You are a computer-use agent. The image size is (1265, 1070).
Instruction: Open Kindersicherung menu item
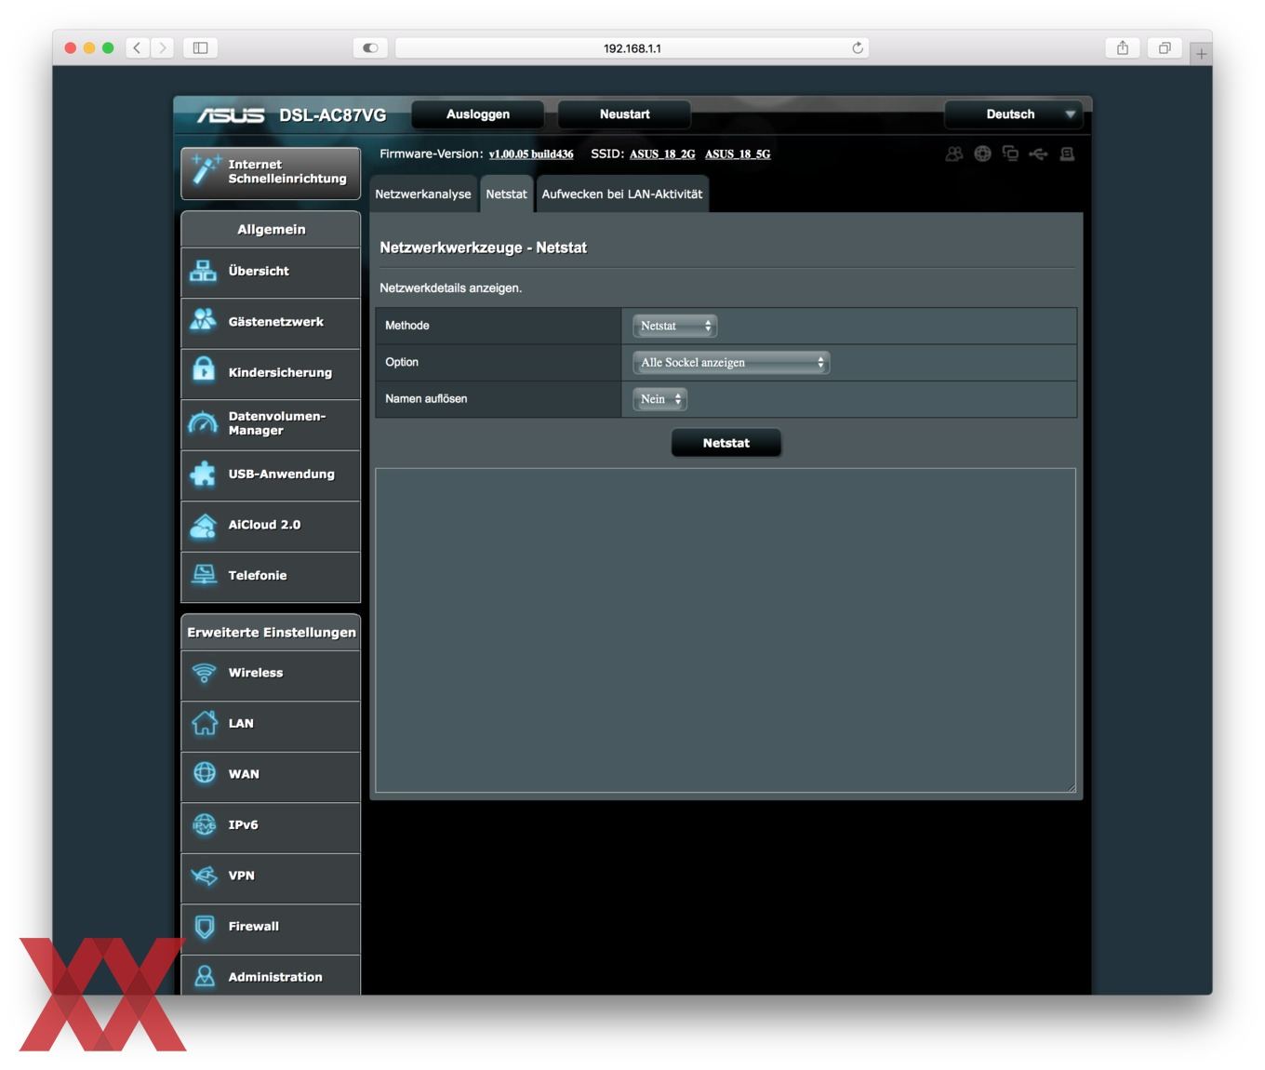tap(271, 372)
